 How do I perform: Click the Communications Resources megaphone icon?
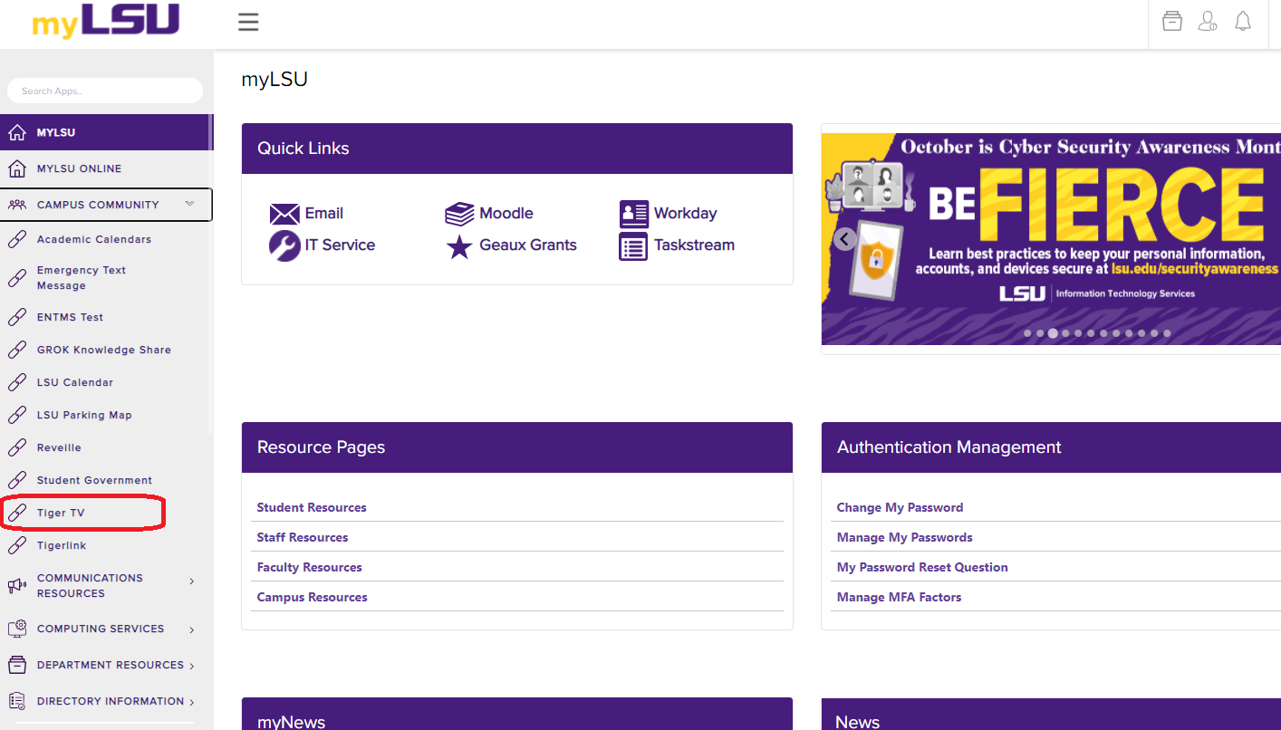click(x=16, y=586)
